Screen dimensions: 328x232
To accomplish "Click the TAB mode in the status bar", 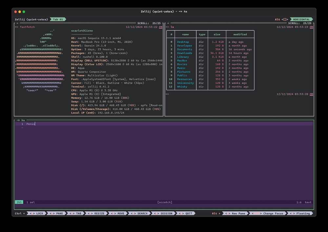I will point(75,213).
